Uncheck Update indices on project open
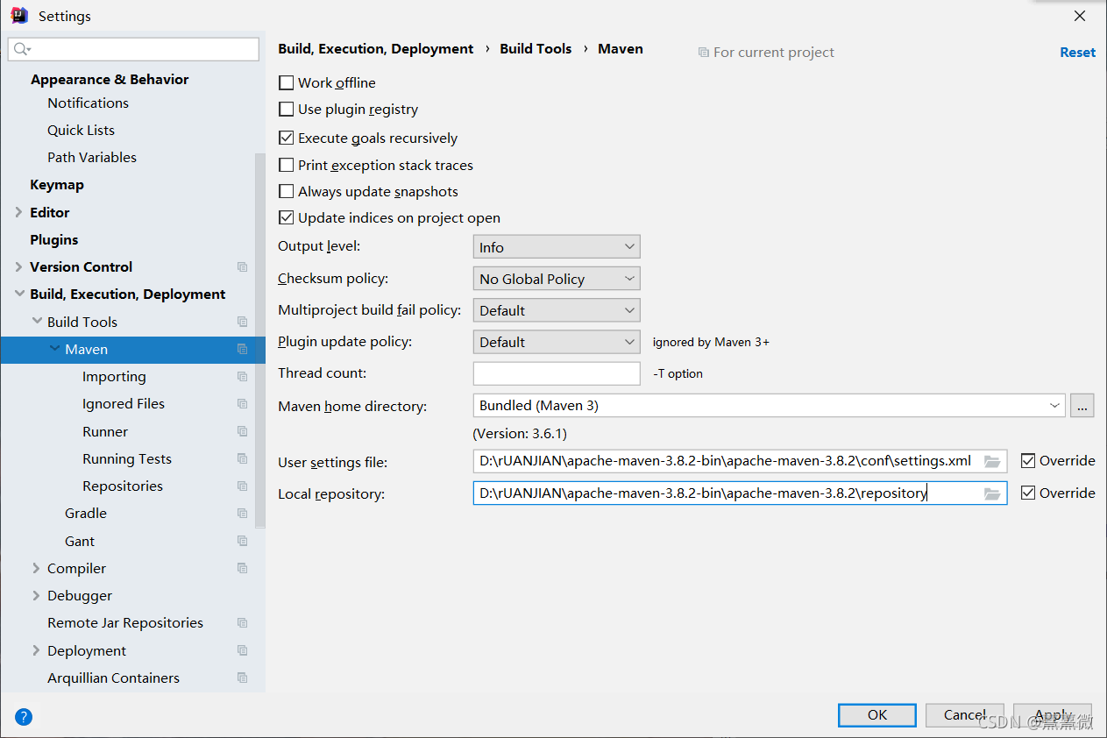Screen dimensions: 1107x738 (286, 217)
